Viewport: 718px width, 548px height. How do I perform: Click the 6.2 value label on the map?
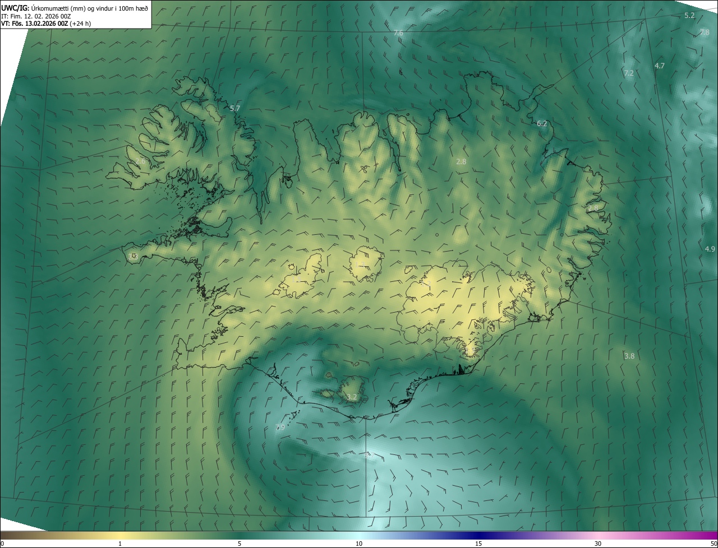541,124
